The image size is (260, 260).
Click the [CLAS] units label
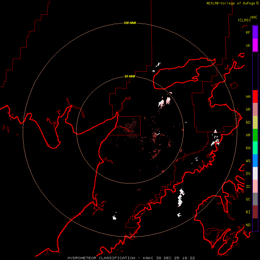point(244,20)
